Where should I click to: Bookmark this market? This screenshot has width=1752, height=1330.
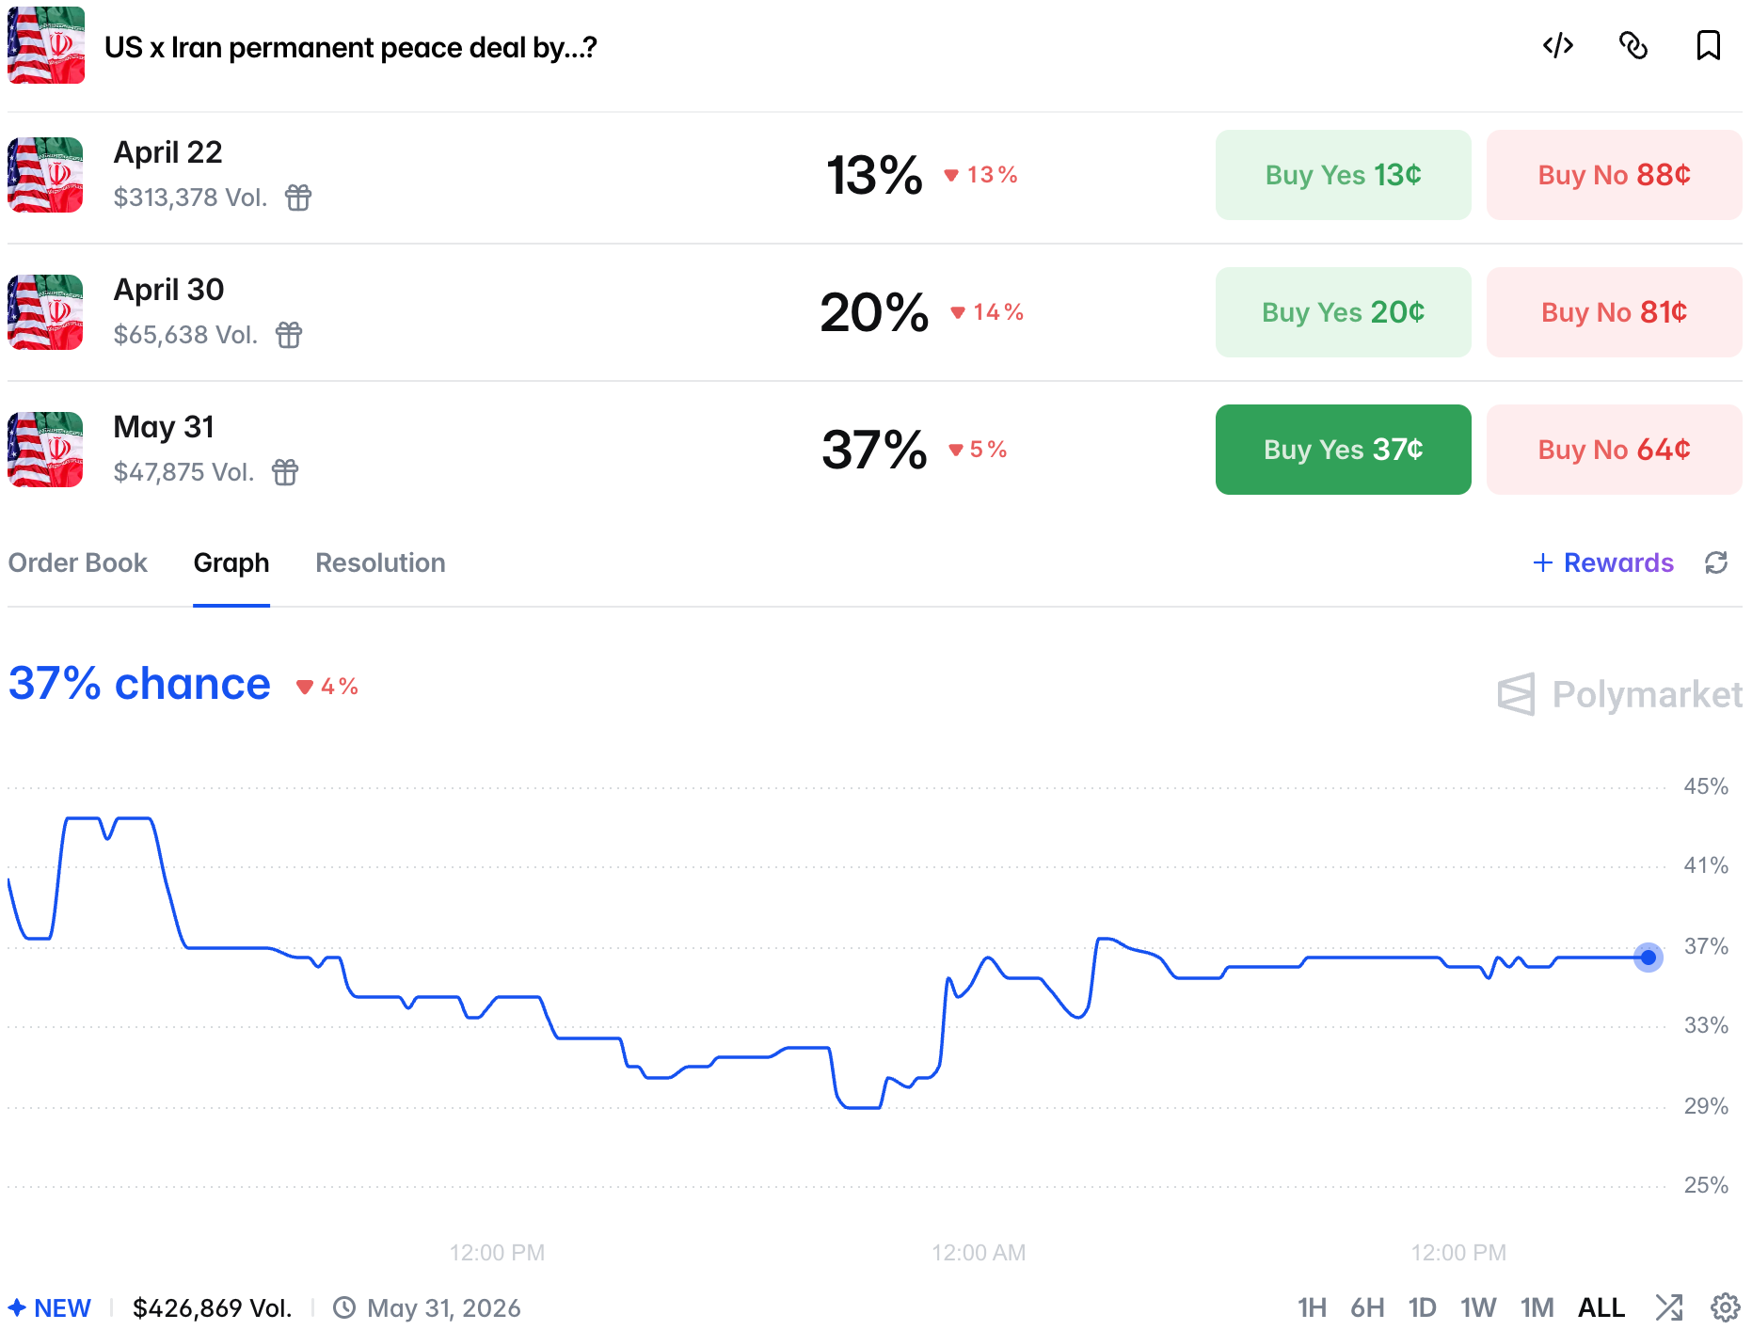[x=1708, y=45]
